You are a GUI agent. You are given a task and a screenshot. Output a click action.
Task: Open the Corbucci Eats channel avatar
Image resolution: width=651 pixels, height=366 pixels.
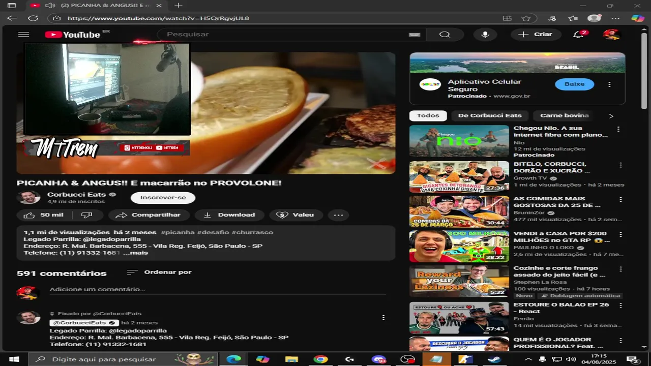[x=28, y=198]
